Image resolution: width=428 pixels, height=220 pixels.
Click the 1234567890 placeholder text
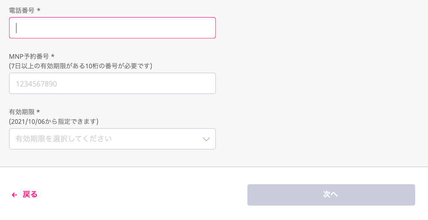(36, 84)
